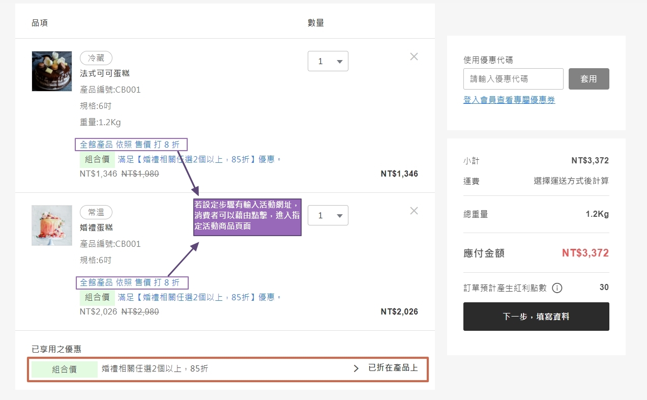Screen dimensions: 647x400
Task: Click the 冷藏 storage tag
Action: [x=96, y=58]
